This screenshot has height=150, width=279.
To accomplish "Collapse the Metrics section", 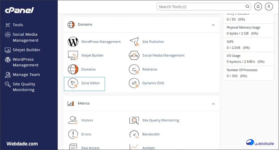I will pyautogui.click(x=213, y=104).
